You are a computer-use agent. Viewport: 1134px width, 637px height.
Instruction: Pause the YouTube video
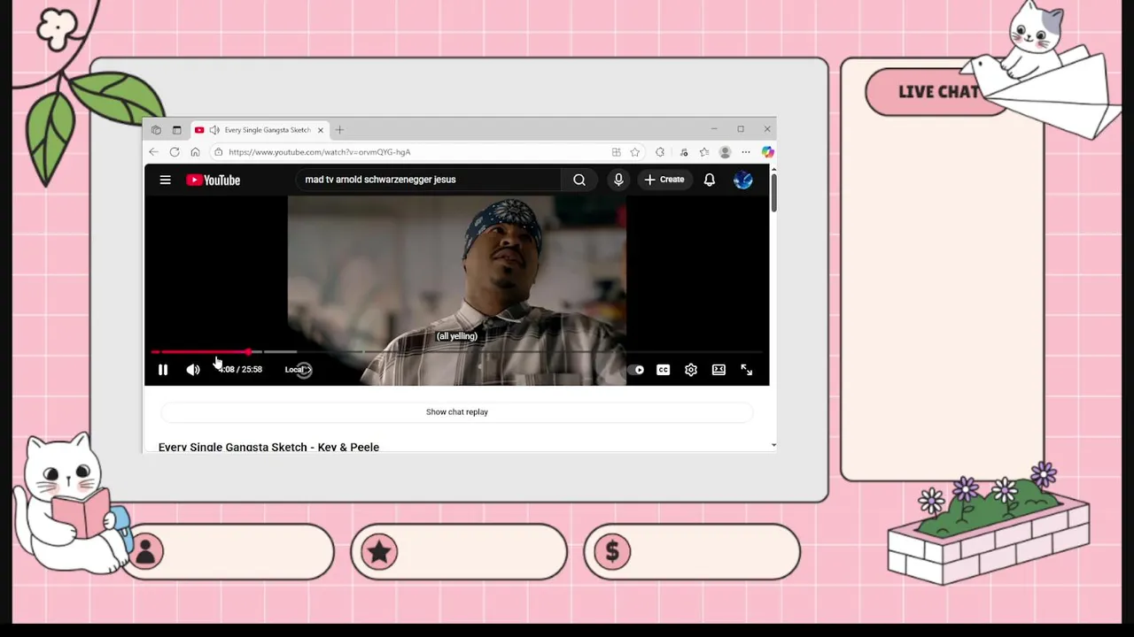(163, 370)
